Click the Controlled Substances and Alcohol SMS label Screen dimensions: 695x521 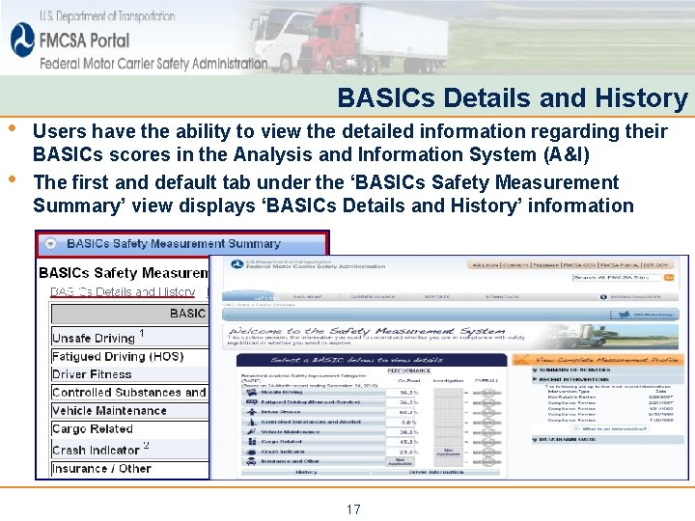pos(311,423)
